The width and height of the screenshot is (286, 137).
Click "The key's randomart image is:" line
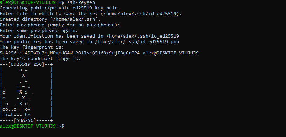click(40, 59)
